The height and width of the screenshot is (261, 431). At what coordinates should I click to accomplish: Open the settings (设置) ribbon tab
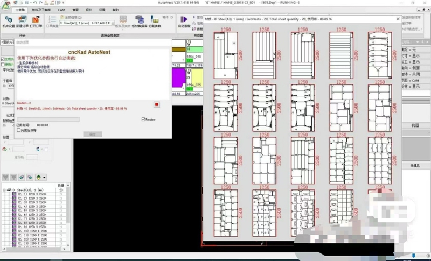(x=102, y=10)
